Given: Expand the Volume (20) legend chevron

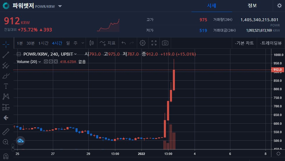Looking at the screenshot, I should tap(40, 62).
